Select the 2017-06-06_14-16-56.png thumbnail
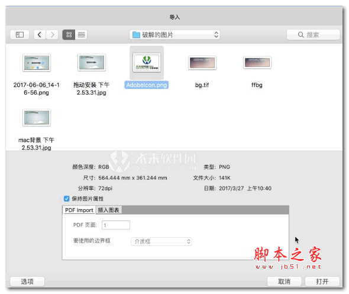Viewport: 349px width, 294px height. point(37,63)
